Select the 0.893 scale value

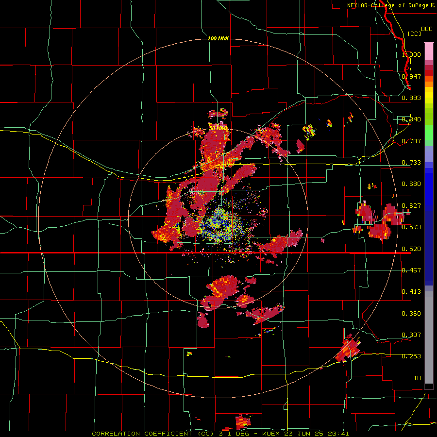(411, 98)
